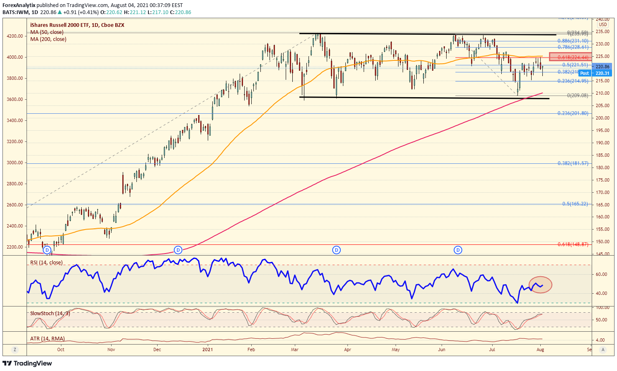Click the 50.00 SlowStoch scale value
Viewport: 617px width, 371px height.
pyautogui.click(x=601, y=320)
